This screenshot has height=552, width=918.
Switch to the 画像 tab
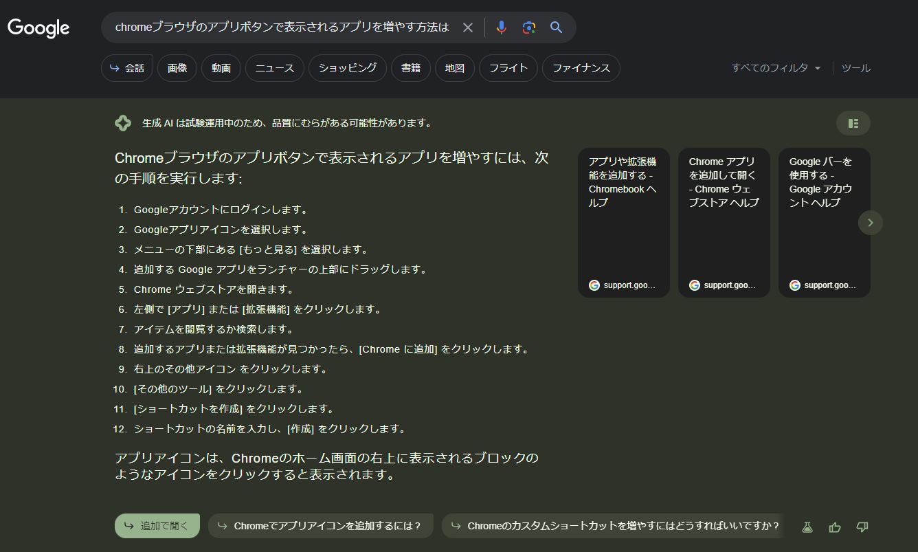177,68
